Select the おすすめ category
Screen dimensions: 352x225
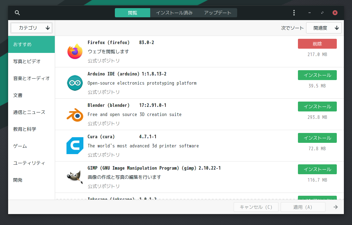click(31, 44)
